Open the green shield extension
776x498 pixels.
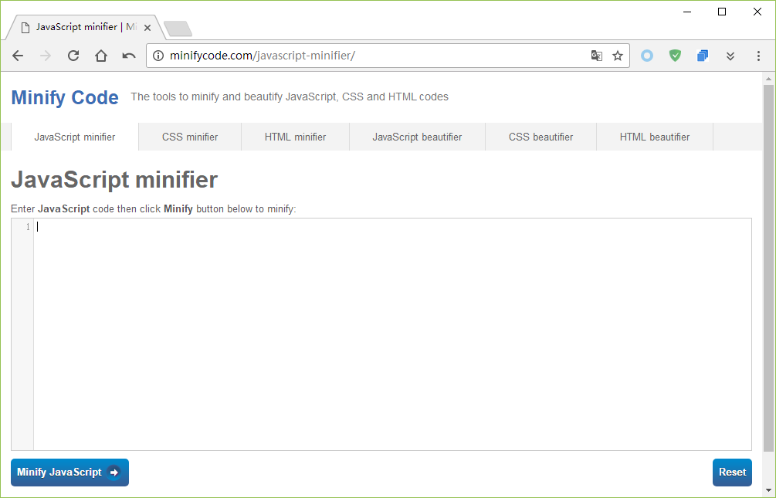click(675, 56)
